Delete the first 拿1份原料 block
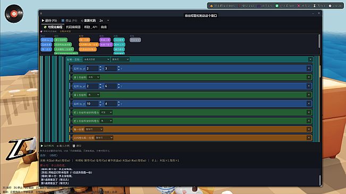Screen dimensions: 346x194 click(x=308, y=77)
